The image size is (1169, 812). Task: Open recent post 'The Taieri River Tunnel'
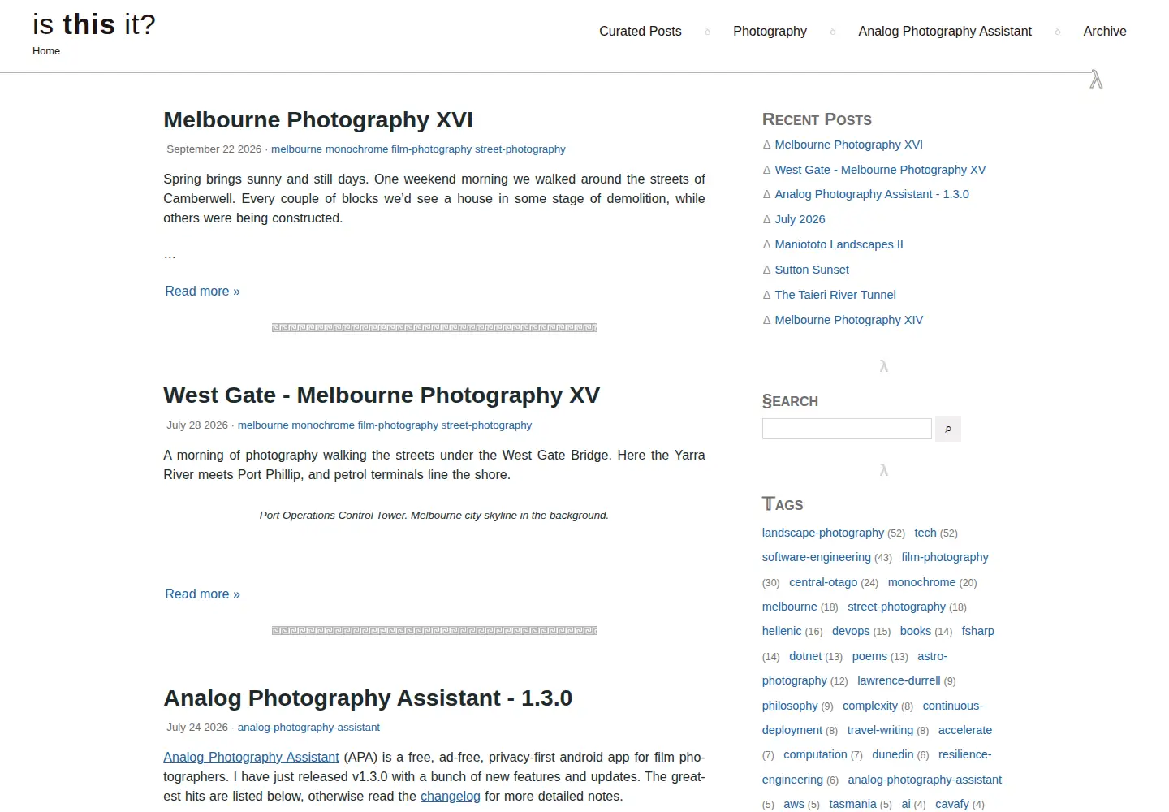coord(835,295)
